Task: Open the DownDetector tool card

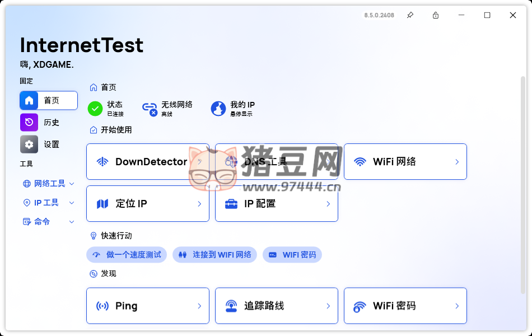Action: [x=148, y=162]
